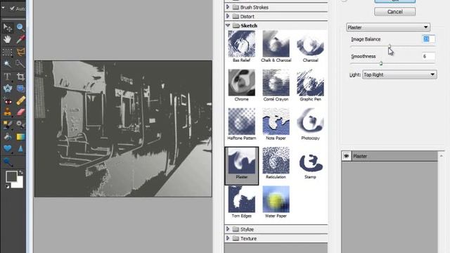Screen dimensions: 450x253
Task: Expand the Brush Strokes filter folder
Action: [x=228, y=7]
